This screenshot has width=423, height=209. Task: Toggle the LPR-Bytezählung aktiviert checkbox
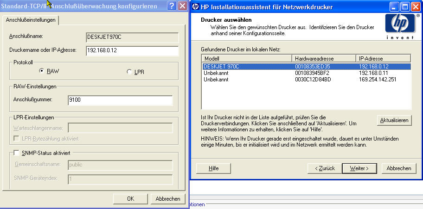tap(16, 139)
